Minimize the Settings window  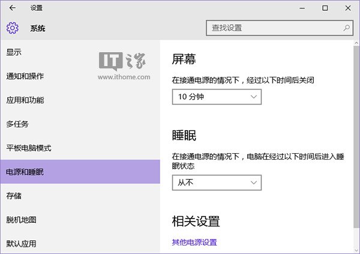click(x=302, y=8)
